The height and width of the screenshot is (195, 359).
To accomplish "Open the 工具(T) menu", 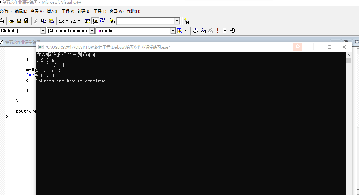I will tap(100, 11).
